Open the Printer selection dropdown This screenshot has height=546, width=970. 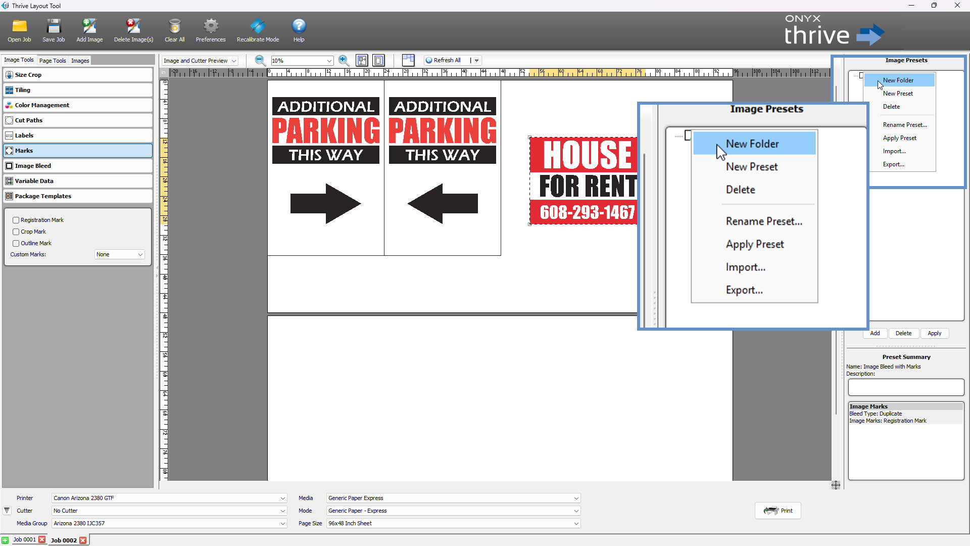coord(169,498)
